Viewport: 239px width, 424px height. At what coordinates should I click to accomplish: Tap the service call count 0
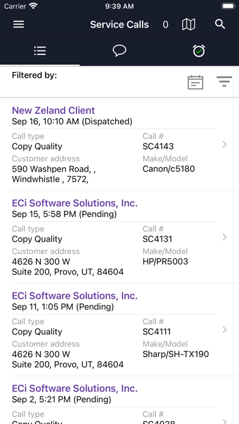165,24
